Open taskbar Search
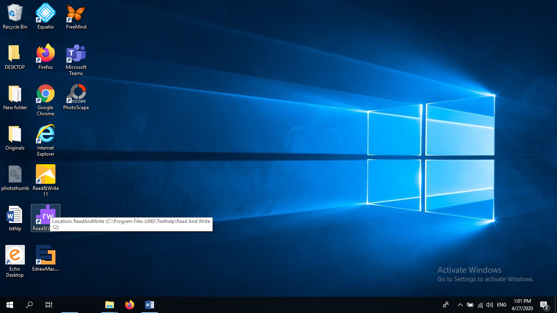The image size is (557, 313). point(29,305)
